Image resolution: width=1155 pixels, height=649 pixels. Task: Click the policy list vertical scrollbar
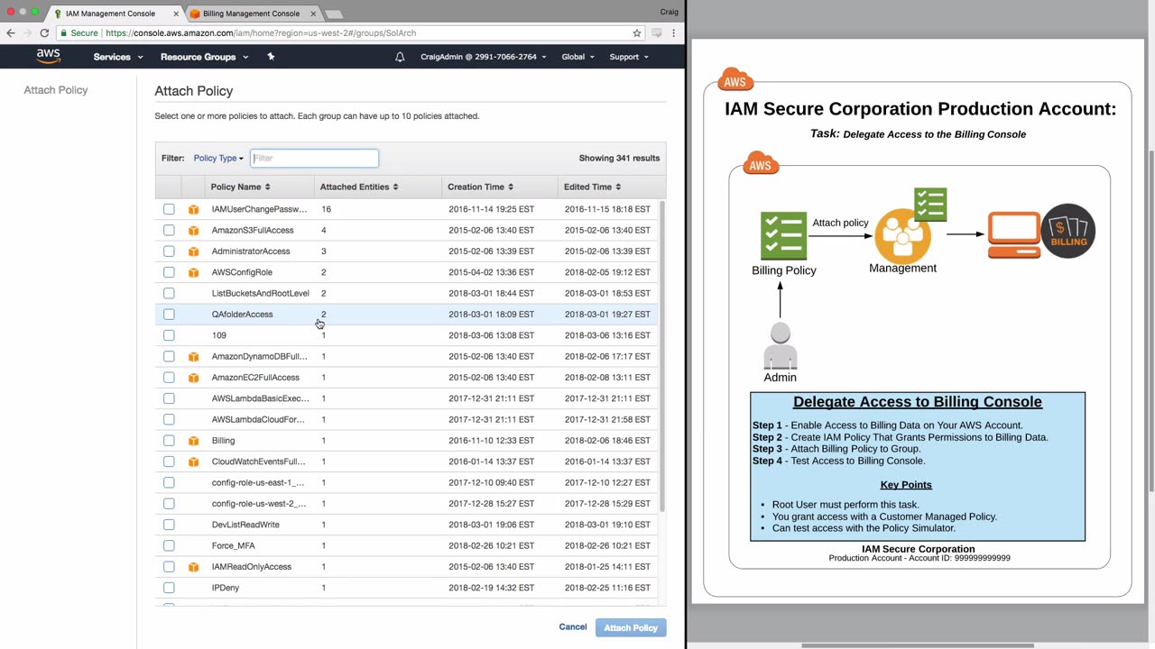[x=663, y=356]
